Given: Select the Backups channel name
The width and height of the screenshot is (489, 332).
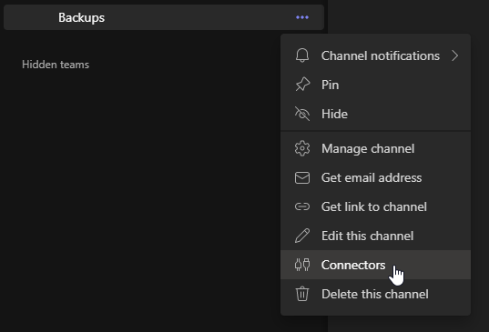Looking at the screenshot, I should point(81,17).
